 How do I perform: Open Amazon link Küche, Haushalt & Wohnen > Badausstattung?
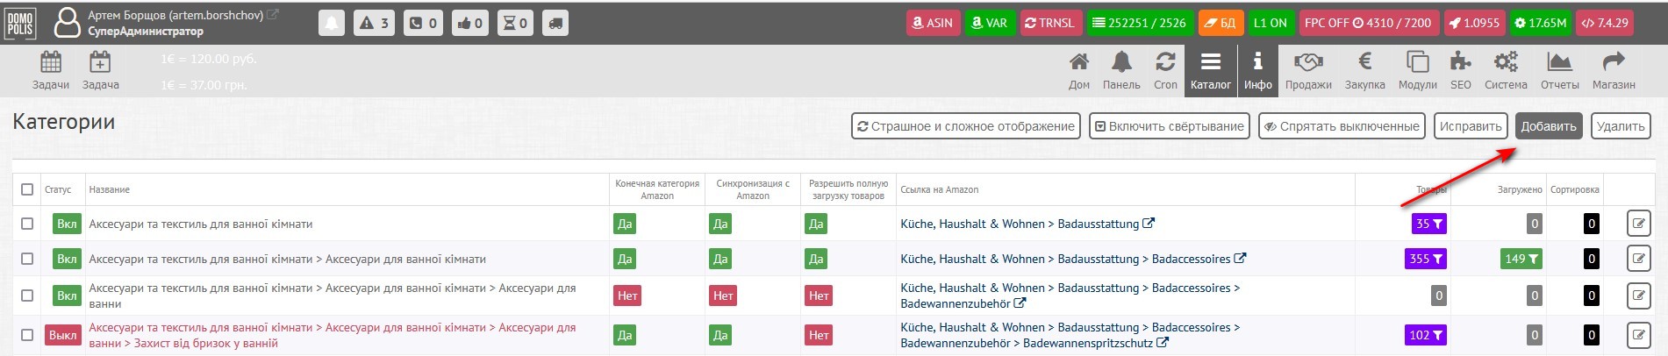[x=1027, y=224]
